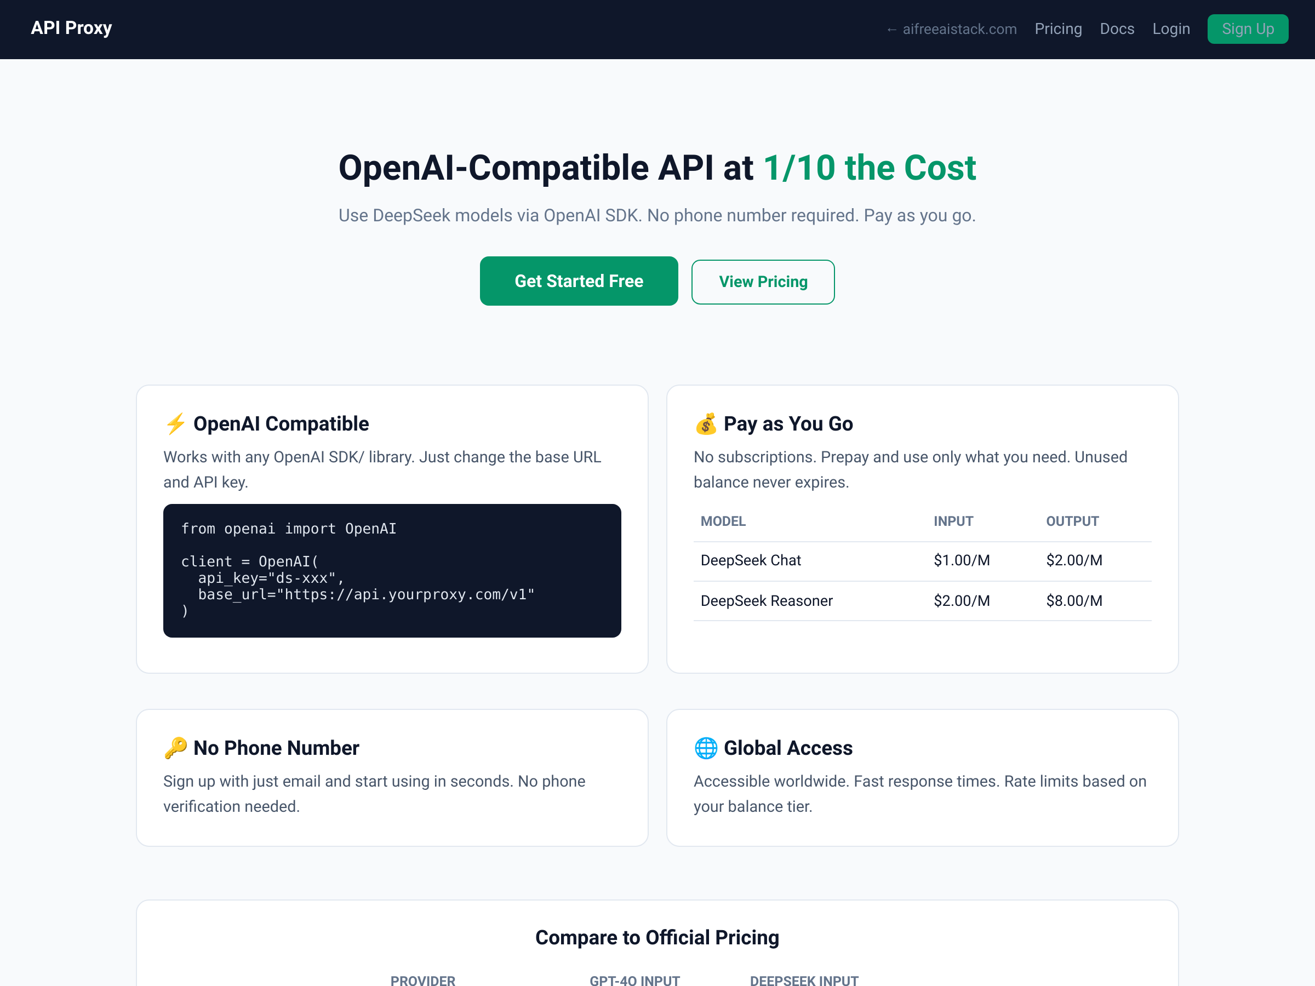Image resolution: width=1315 pixels, height=986 pixels.
Task: Click Get Started Free button
Action: pos(579,281)
